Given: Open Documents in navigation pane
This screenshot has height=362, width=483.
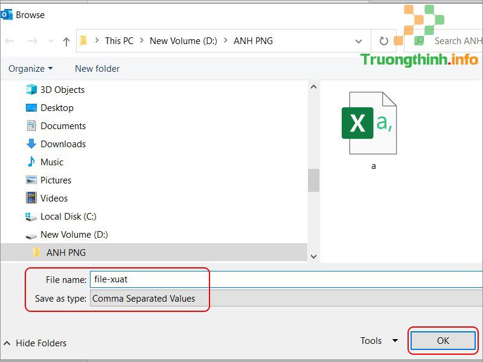Looking at the screenshot, I should coord(63,126).
